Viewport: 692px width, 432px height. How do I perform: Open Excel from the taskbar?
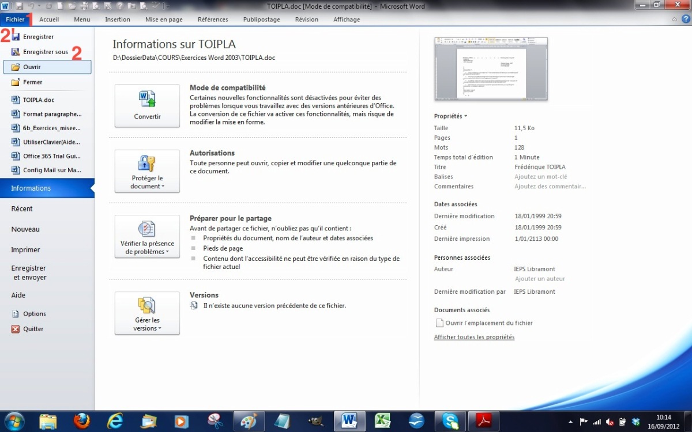click(382, 421)
